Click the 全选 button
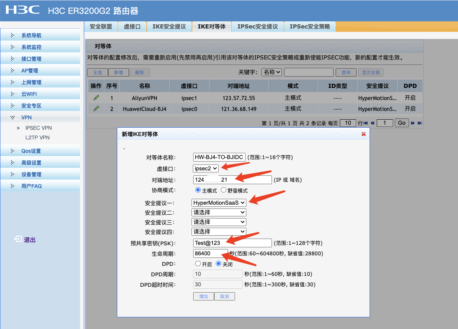The height and width of the screenshot is (329, 458). pos(98,72)
